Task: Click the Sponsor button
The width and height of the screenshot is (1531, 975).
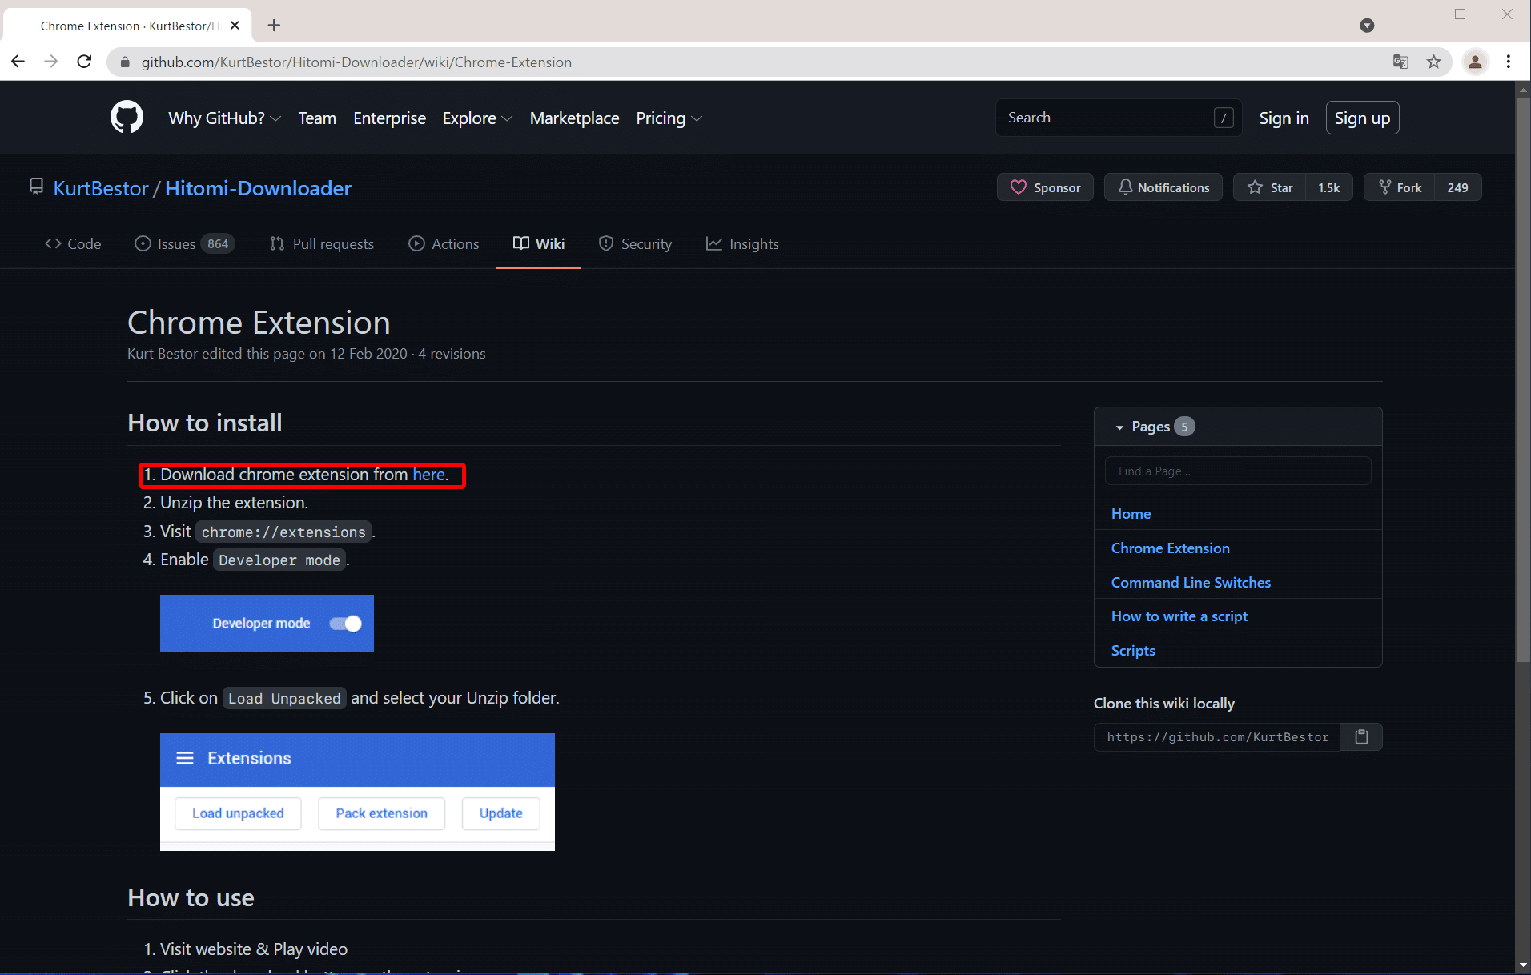Action: click(x=1045, y=187)
